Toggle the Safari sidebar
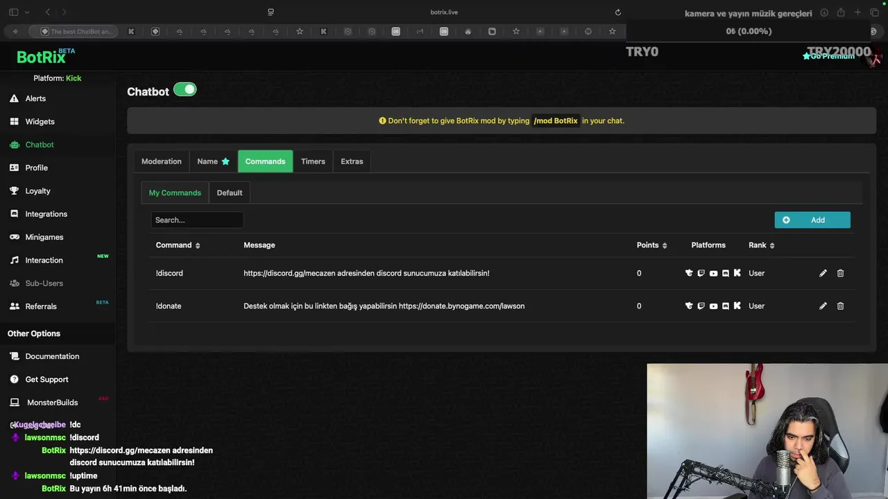This screenshot has height=499, width=888. (13, 12)
